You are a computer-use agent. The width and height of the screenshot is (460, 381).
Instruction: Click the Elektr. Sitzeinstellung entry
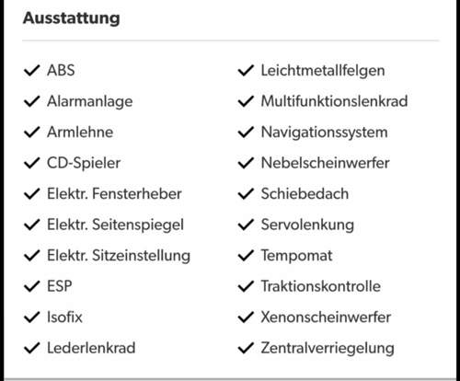point(119,256)
